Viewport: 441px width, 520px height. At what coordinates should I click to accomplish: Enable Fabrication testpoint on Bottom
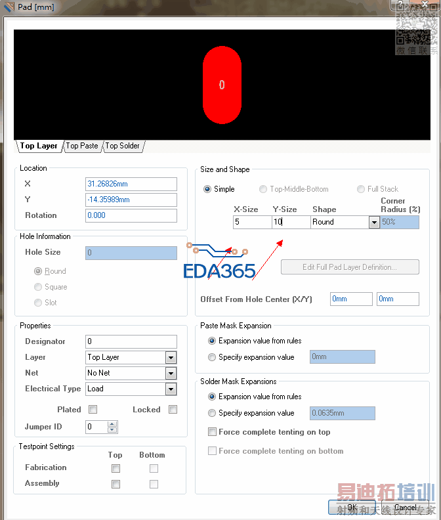coord(154,468)
